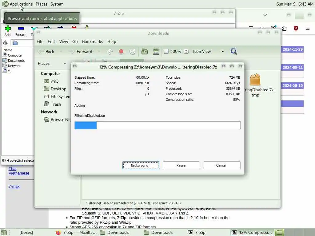Open the System menu in top panel
Image resolution: width=315 pixels, height=236 pixels.
click(57, 4)
